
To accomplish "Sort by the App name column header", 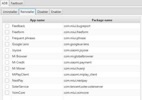I will [37, 20].
